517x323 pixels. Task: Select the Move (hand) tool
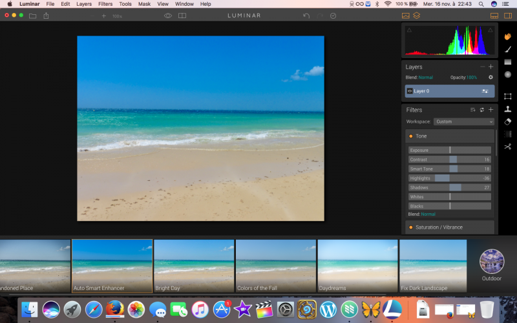[508, 37]
